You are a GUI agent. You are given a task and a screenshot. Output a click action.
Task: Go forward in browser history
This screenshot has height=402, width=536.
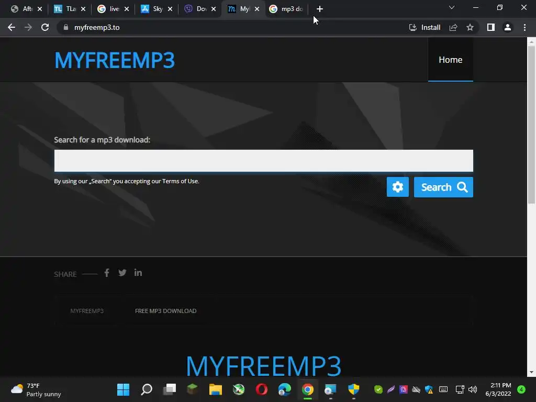pyautogui.click(x=28, y=27)
